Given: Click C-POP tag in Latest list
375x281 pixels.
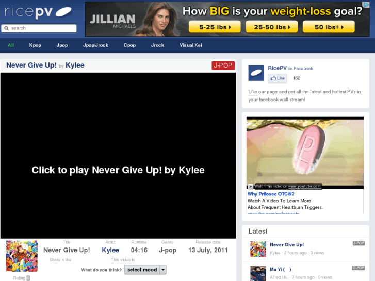Looking at the screenshot, I should point(358,268).
